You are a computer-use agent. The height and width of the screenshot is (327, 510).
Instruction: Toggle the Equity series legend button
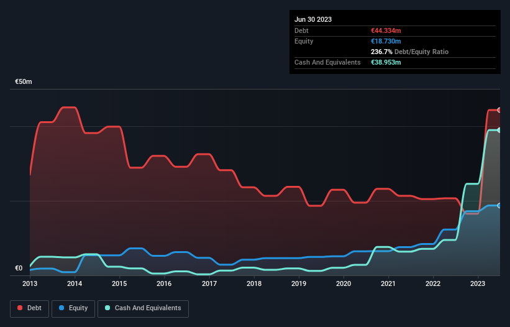(x=73, y=308)
